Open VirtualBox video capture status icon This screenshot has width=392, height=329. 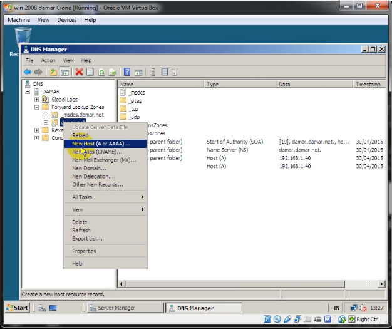[x=317, y=319]
